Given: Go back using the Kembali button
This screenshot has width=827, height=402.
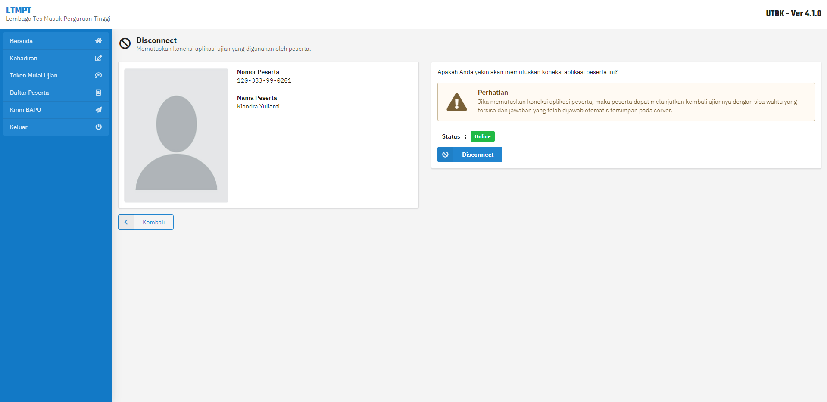Looking at the screenshot, I should (146, 222).
